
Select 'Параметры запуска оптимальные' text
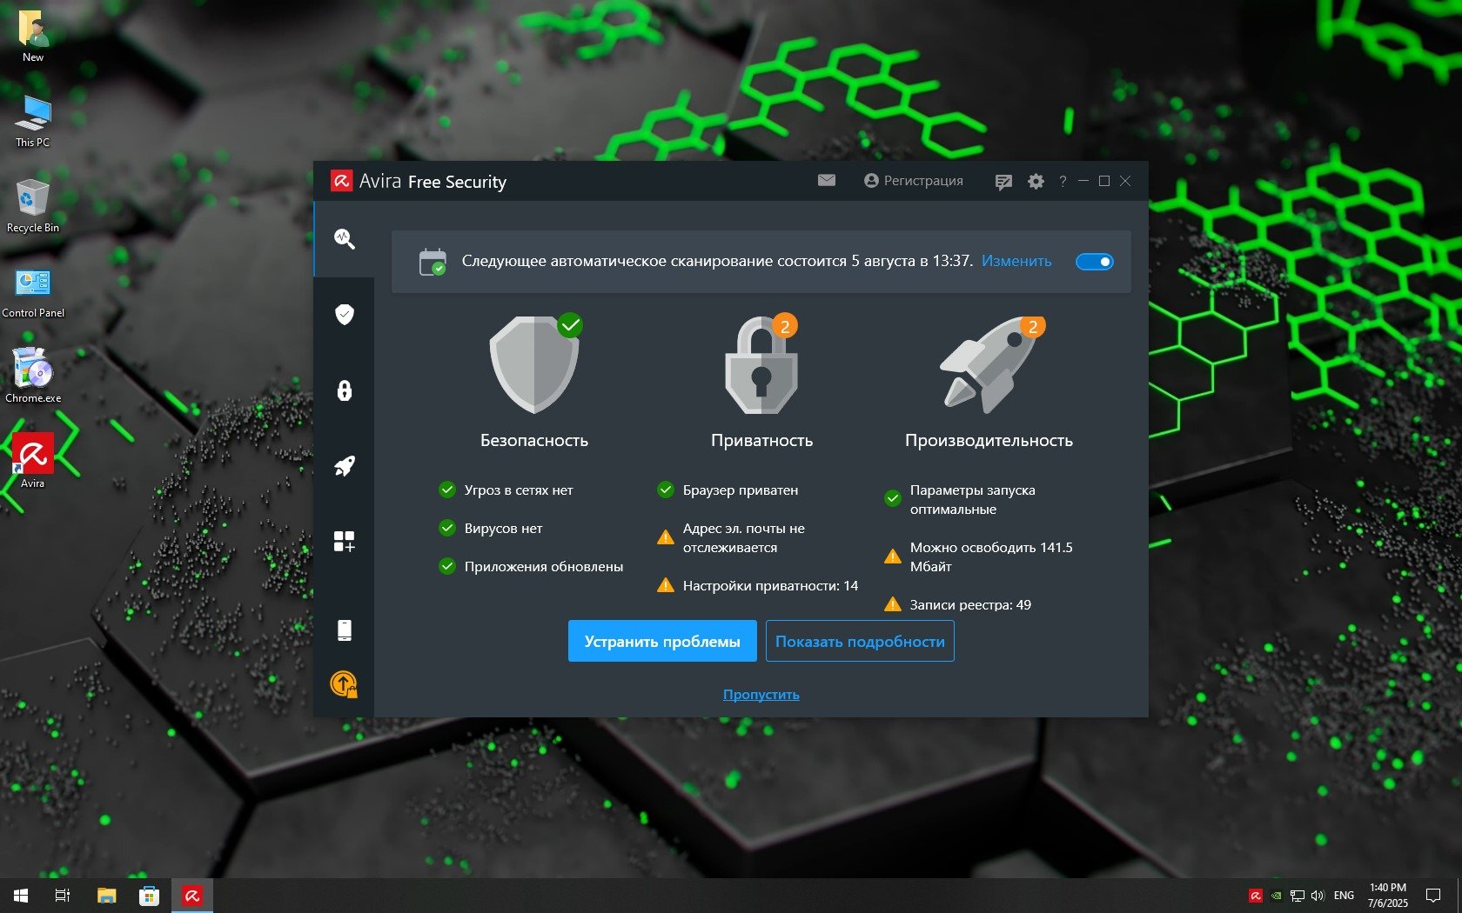[x=973, y=499]
